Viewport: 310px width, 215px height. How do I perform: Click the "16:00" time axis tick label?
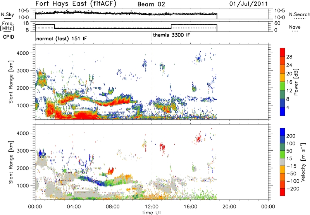[190, 207]
